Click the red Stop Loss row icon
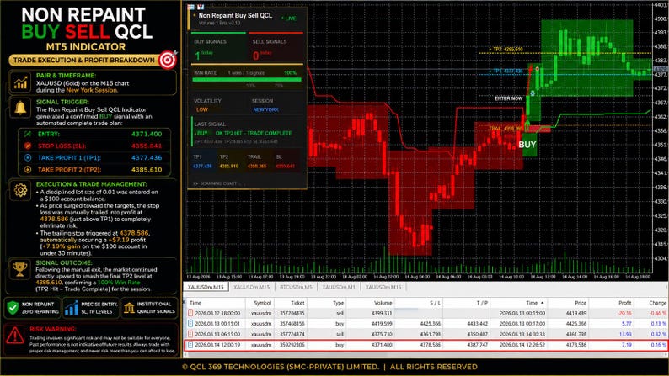The image size is (669, 376). [28, 146]
